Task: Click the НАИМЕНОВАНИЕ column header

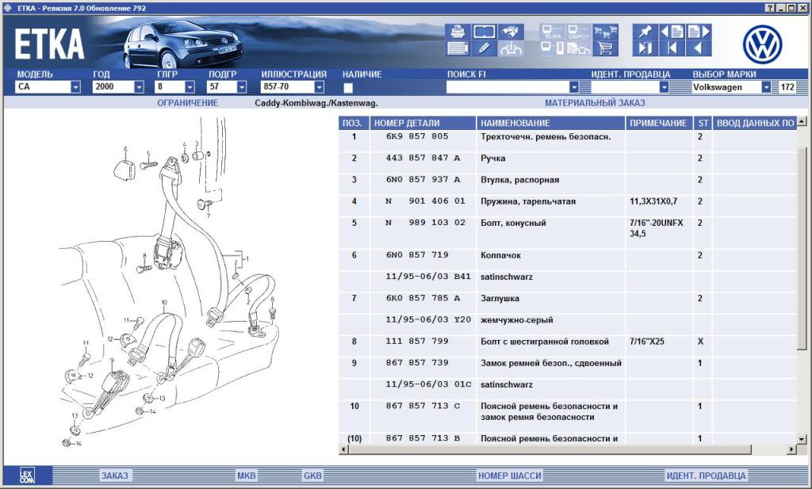Action: click(550, 123)
